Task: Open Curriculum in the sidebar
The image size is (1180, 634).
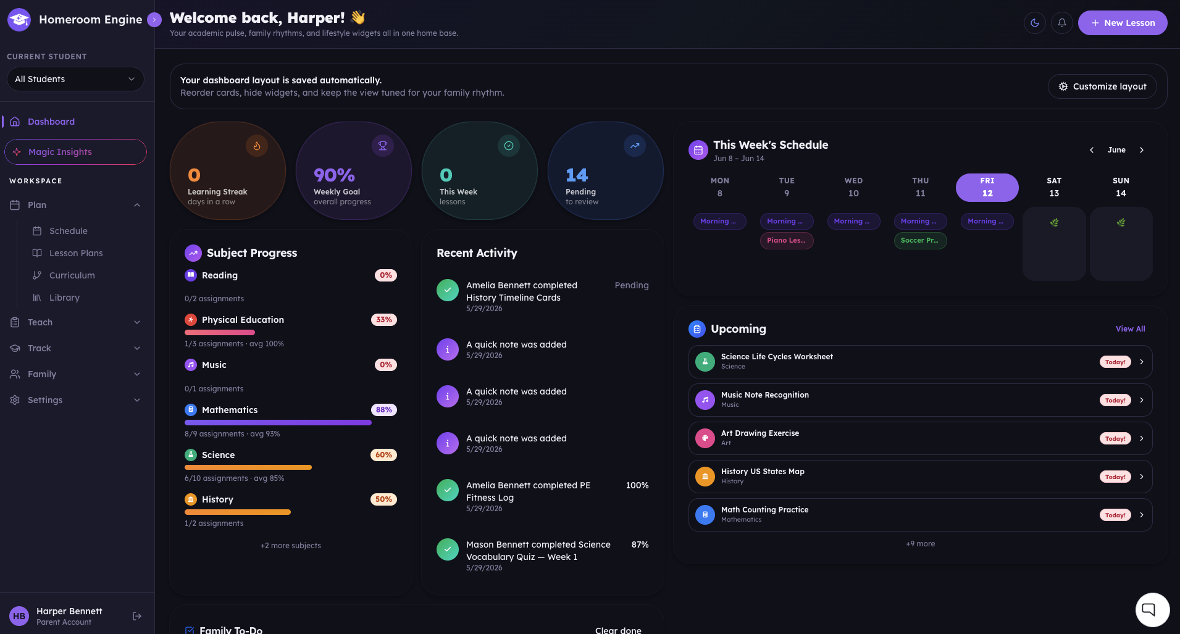Action: (x=72, y=275)
